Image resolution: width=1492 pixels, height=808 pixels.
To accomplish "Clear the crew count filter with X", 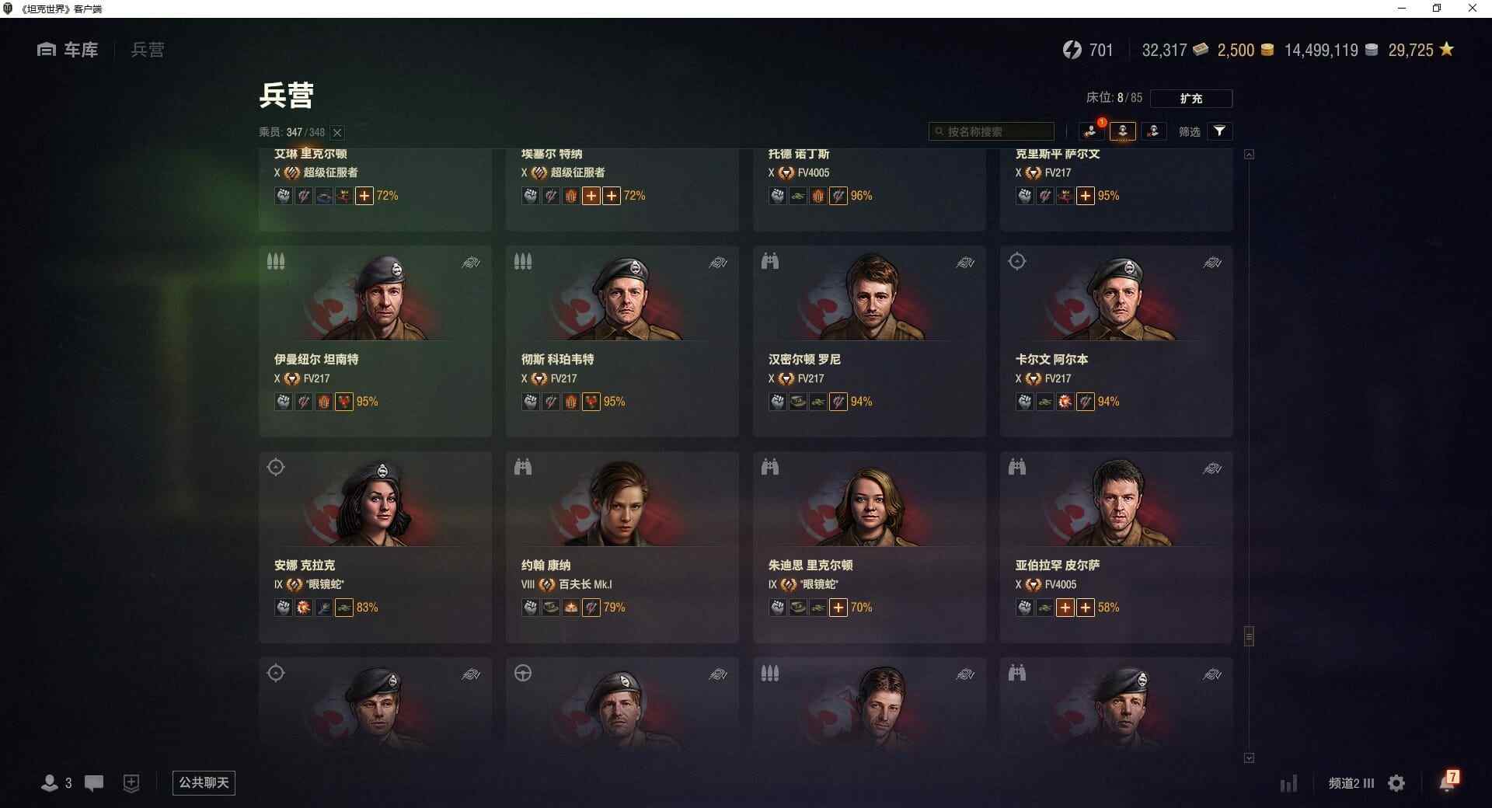I will tap(337, 132).
